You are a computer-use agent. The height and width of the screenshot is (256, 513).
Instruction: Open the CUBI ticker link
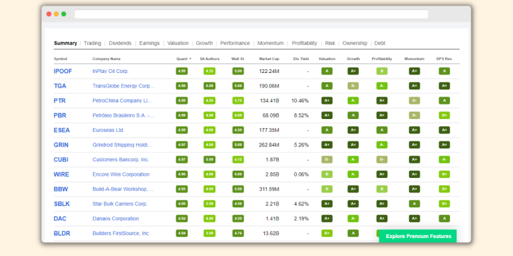tap(61, 159)
